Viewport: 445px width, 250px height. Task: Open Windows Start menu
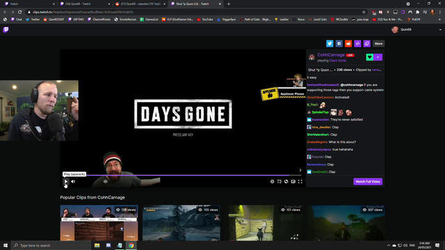click(6, 245)
